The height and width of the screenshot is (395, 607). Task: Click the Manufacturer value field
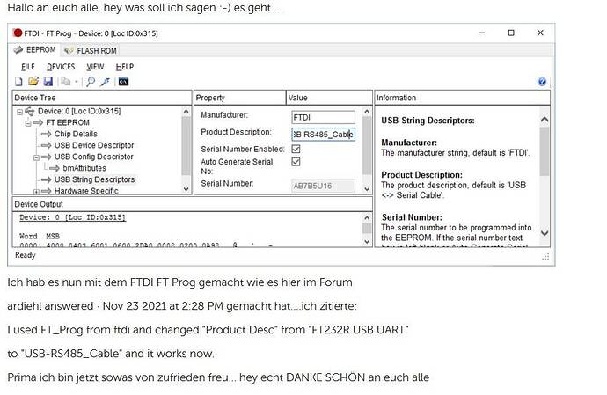point(323,117)
